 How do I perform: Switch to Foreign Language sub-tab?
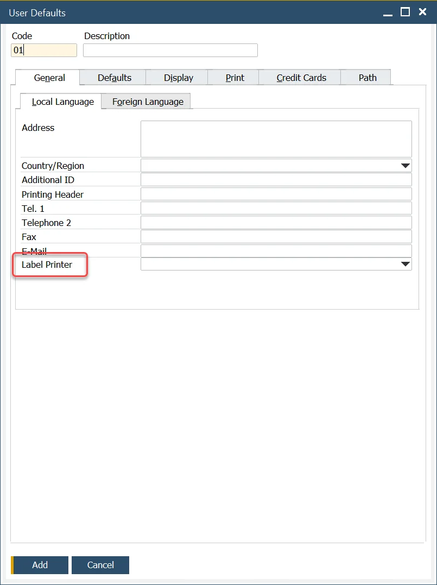click(148, 102)
